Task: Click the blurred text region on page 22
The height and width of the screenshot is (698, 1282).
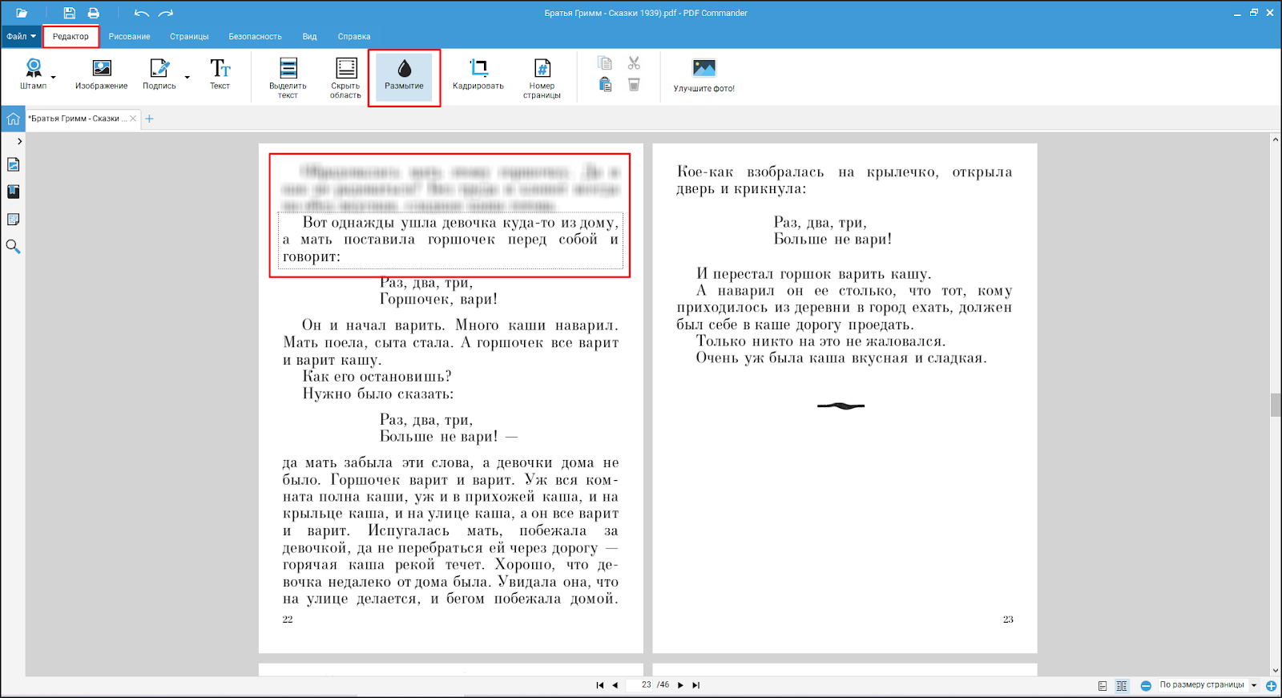Action: point(451,188)
